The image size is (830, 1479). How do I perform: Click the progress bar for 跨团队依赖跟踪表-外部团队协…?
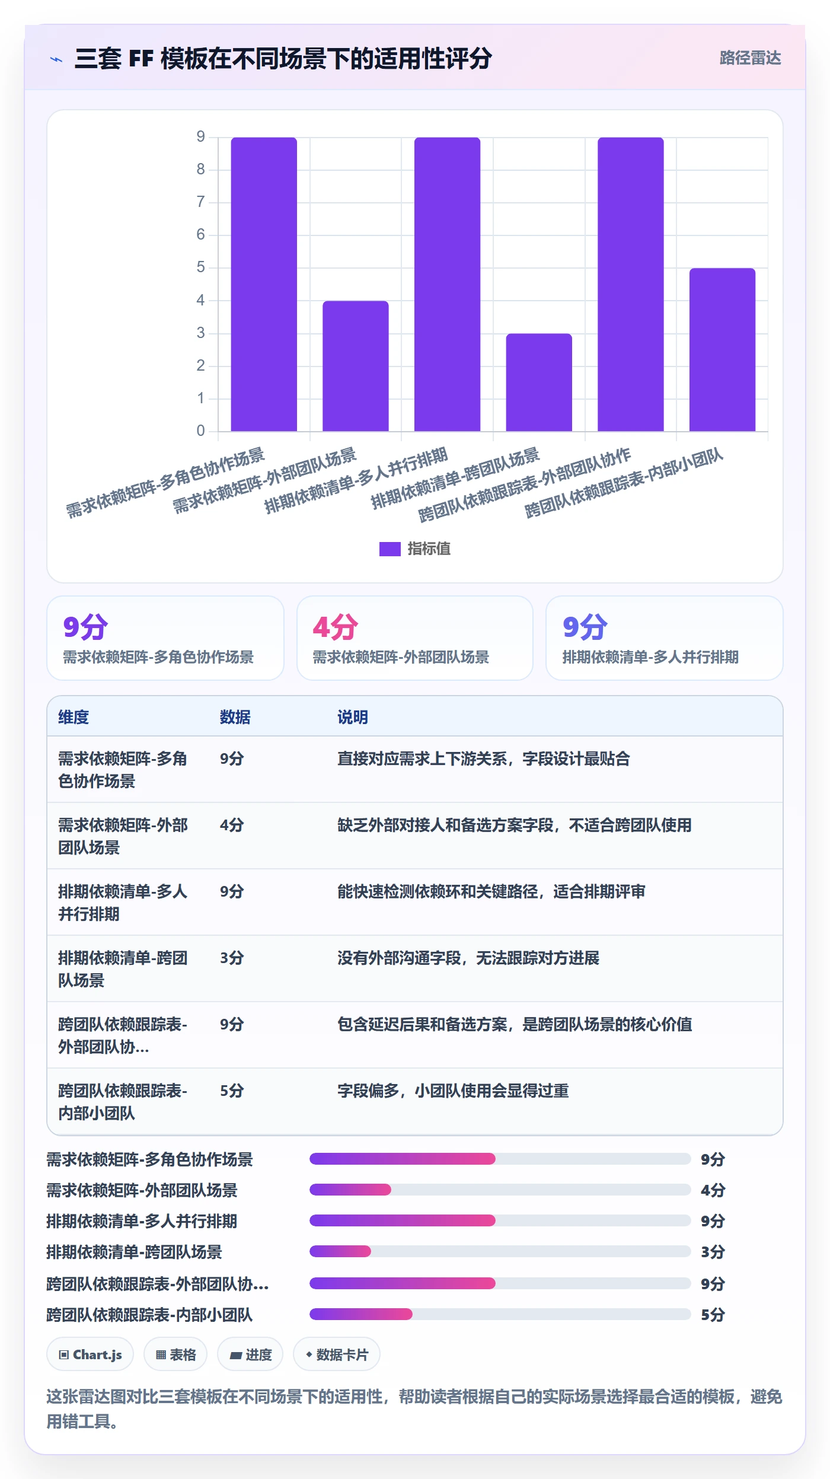coord(500,1283)
